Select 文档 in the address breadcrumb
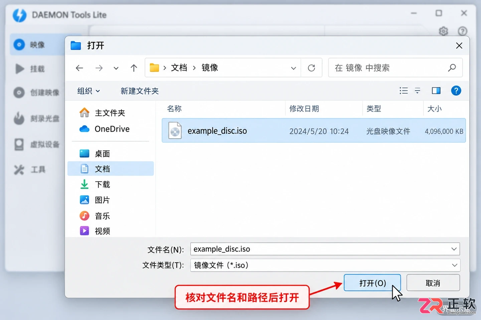The height and width of the screenshot is (320, 481). pos(179,68)
